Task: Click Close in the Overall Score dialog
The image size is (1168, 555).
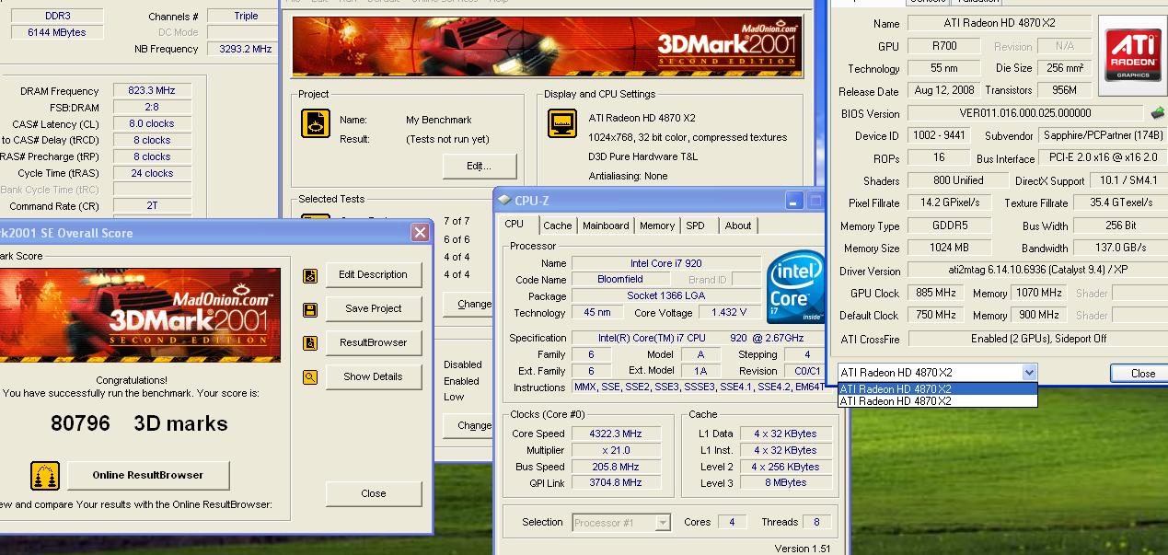Action: point(373,493)
